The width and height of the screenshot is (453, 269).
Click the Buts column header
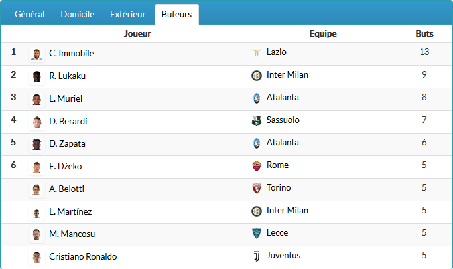tap(424, 33)
